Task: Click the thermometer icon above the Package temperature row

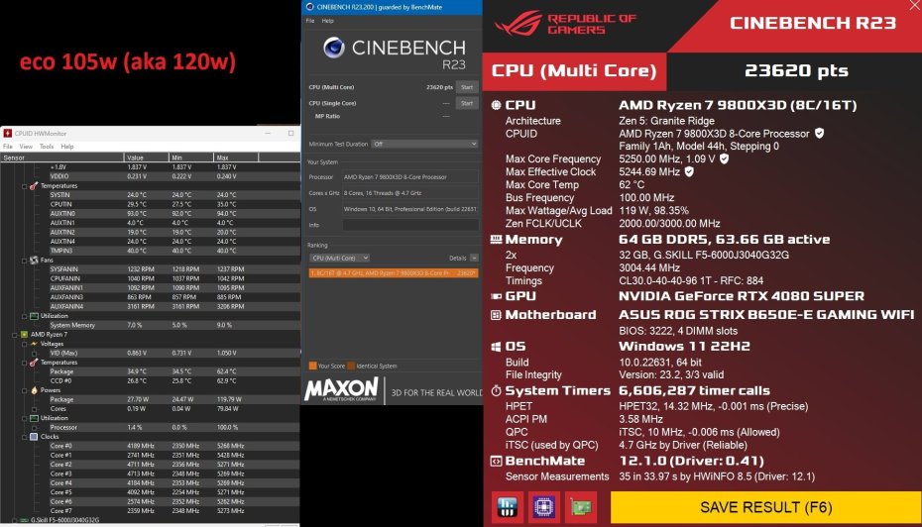Action: pos(34,363)
